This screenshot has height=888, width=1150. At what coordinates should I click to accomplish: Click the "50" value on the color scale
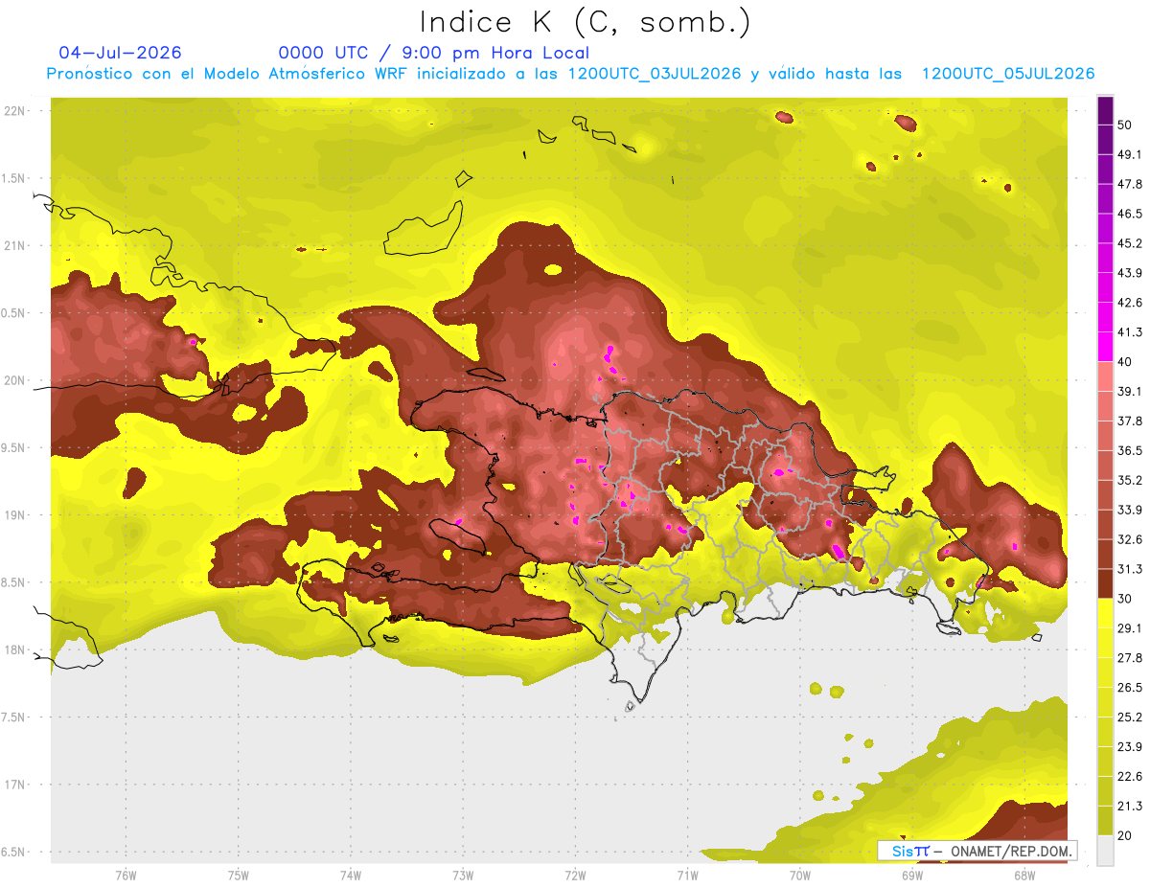click(x=1125, y=125)
